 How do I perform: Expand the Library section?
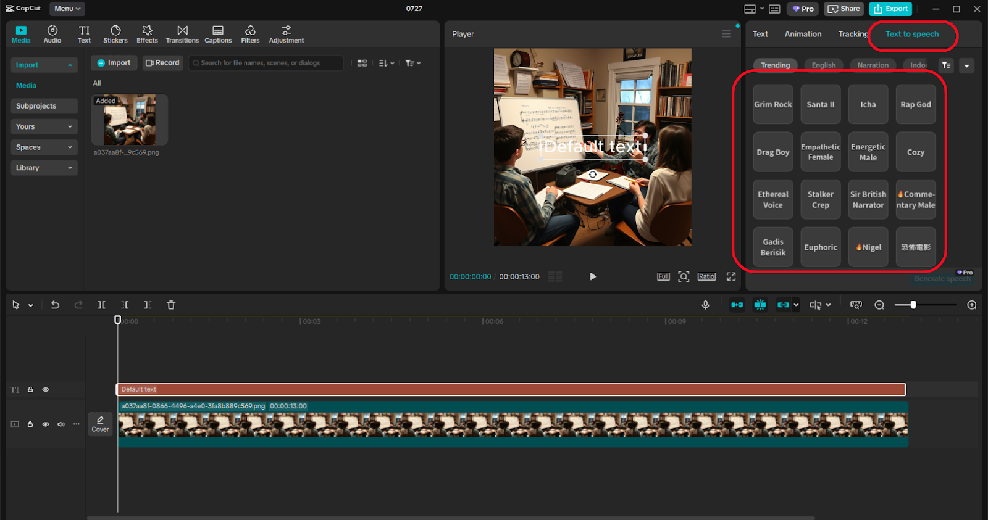43,168
